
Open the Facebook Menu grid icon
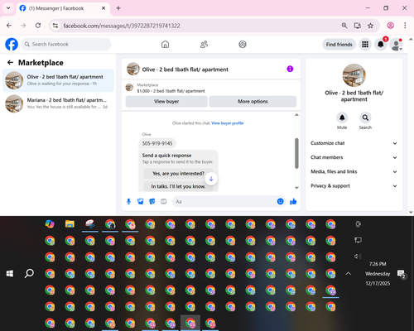(365, 44)
